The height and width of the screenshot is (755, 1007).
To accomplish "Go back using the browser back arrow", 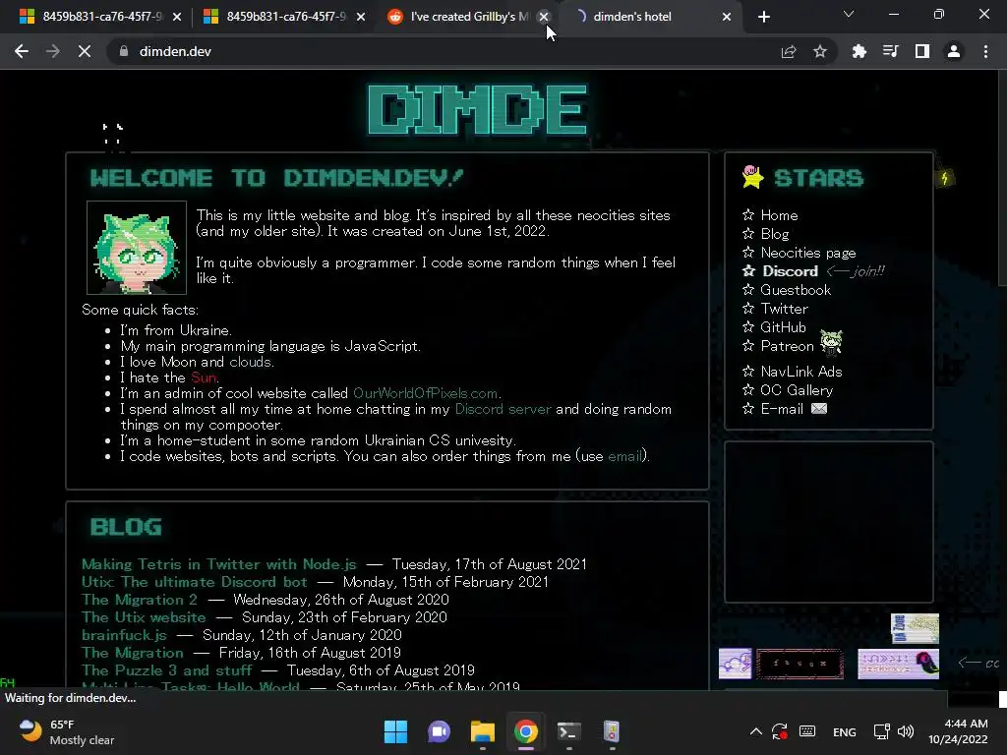I will click(22, 51).
